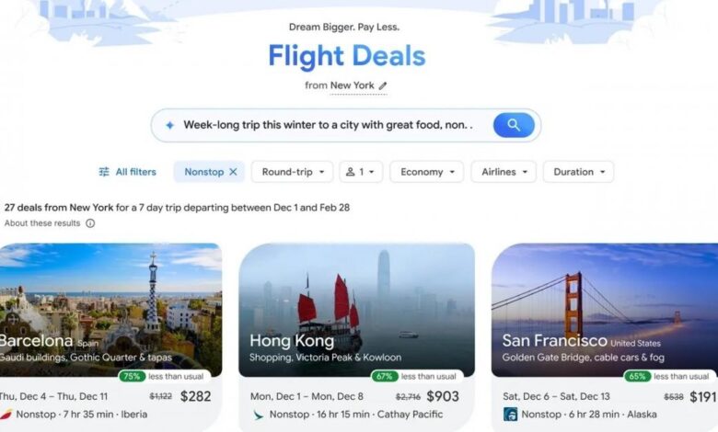Click the pencil icon next to New York

pos(383,85)
